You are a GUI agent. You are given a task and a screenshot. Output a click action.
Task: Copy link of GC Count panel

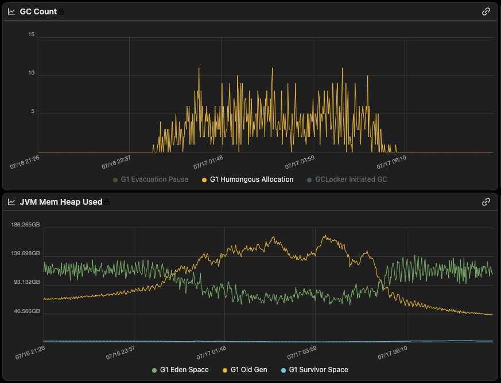click(486, 11)
